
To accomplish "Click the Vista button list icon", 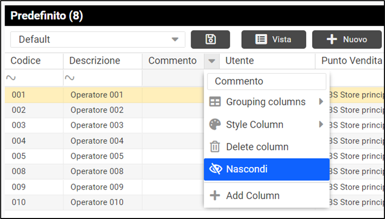I will pos(261,39).
